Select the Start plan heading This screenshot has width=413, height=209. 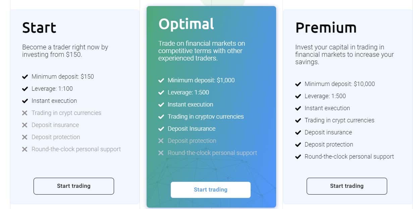(x=39, y=28)
